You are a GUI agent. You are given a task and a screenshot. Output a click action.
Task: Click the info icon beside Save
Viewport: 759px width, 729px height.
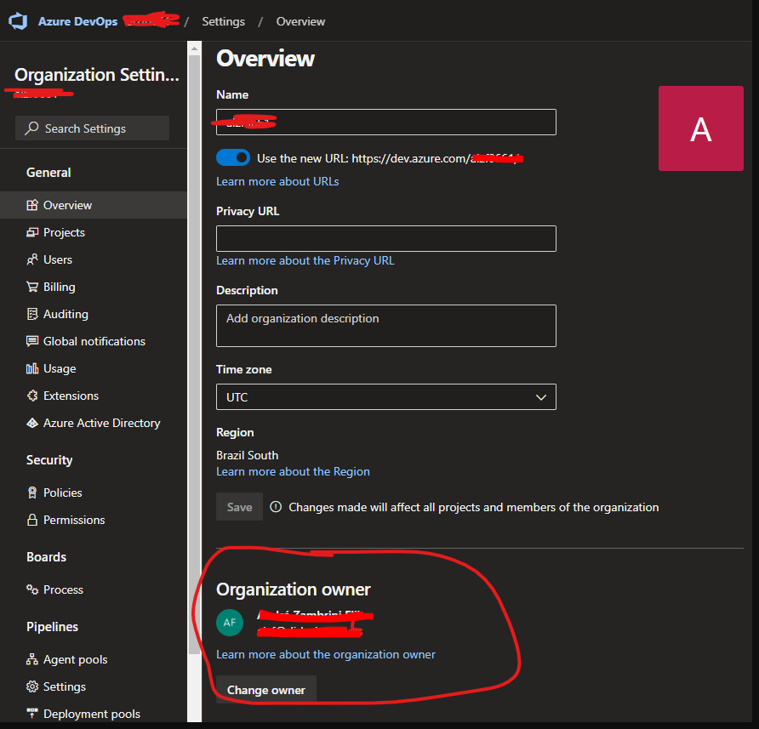276,507
